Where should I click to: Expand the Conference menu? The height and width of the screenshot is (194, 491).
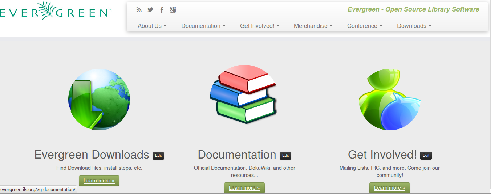point(365,26)
